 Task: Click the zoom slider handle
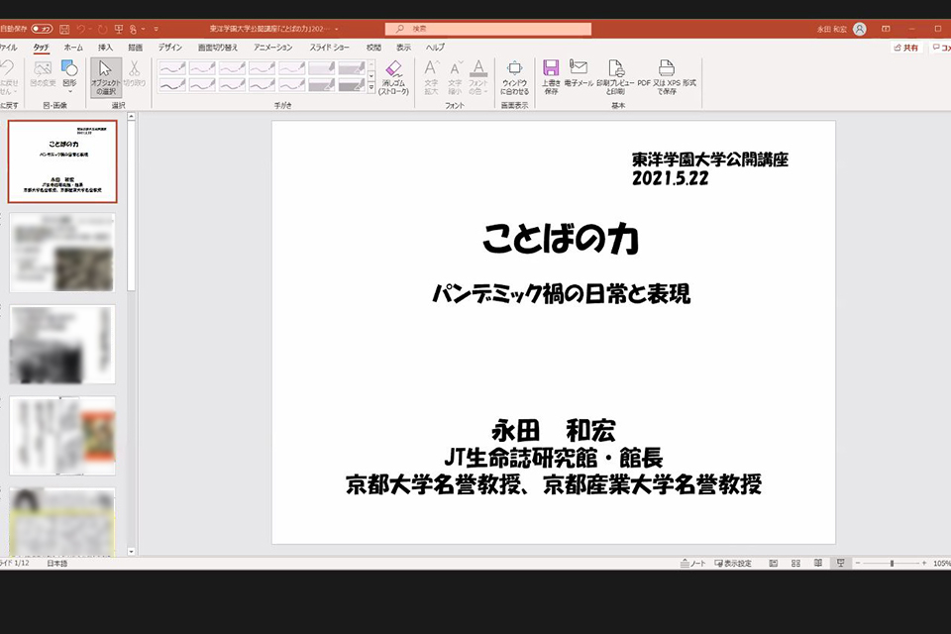(892, 563)
